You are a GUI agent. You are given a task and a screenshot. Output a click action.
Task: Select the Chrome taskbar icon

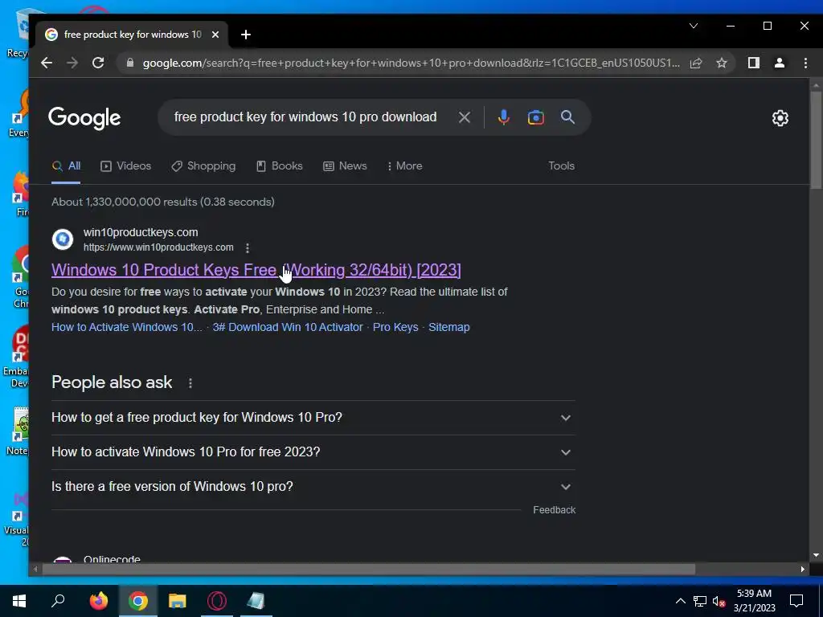coord(138,601)
